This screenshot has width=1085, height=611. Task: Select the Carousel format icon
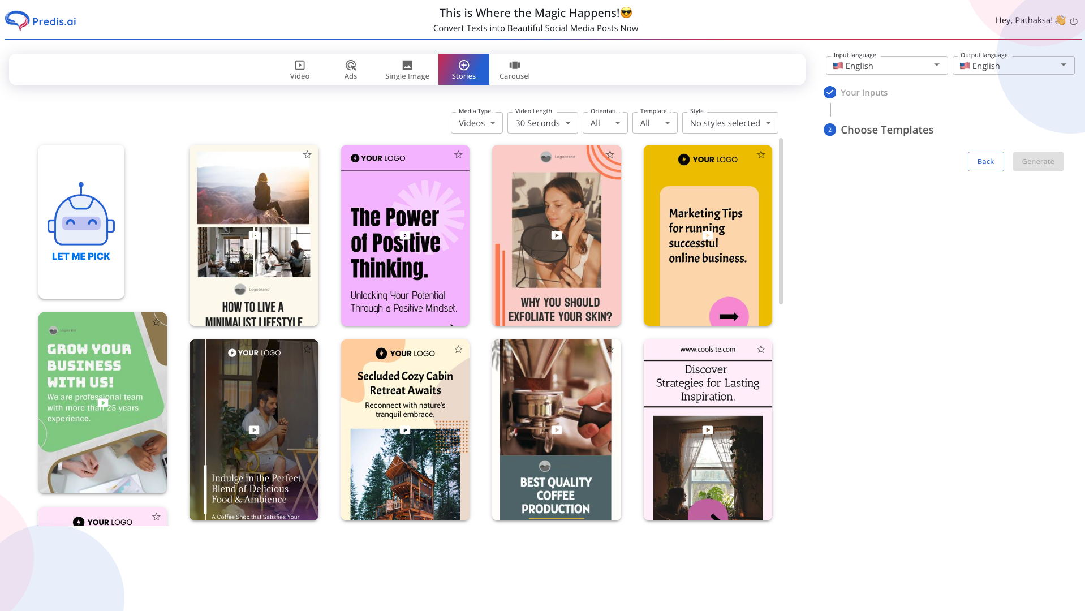pos(514,64)
